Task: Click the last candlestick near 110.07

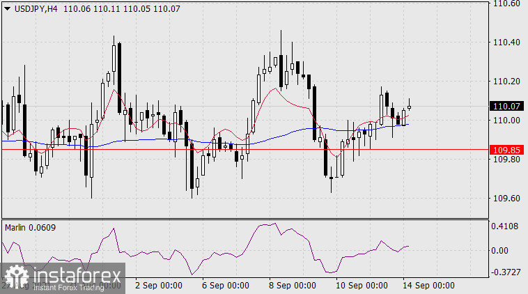Action: click(409, 107)
